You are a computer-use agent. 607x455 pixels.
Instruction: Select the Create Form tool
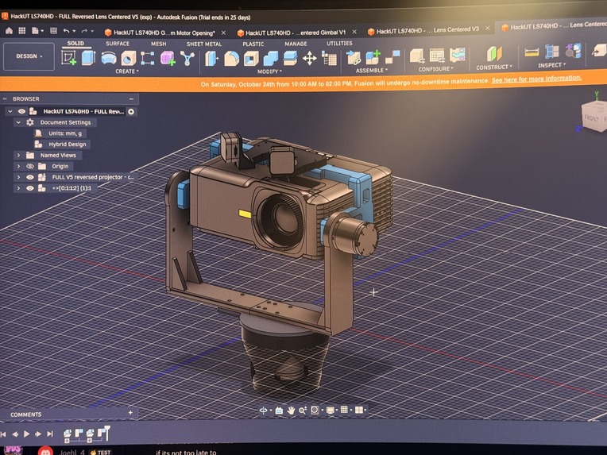click(x=168, y=59)
